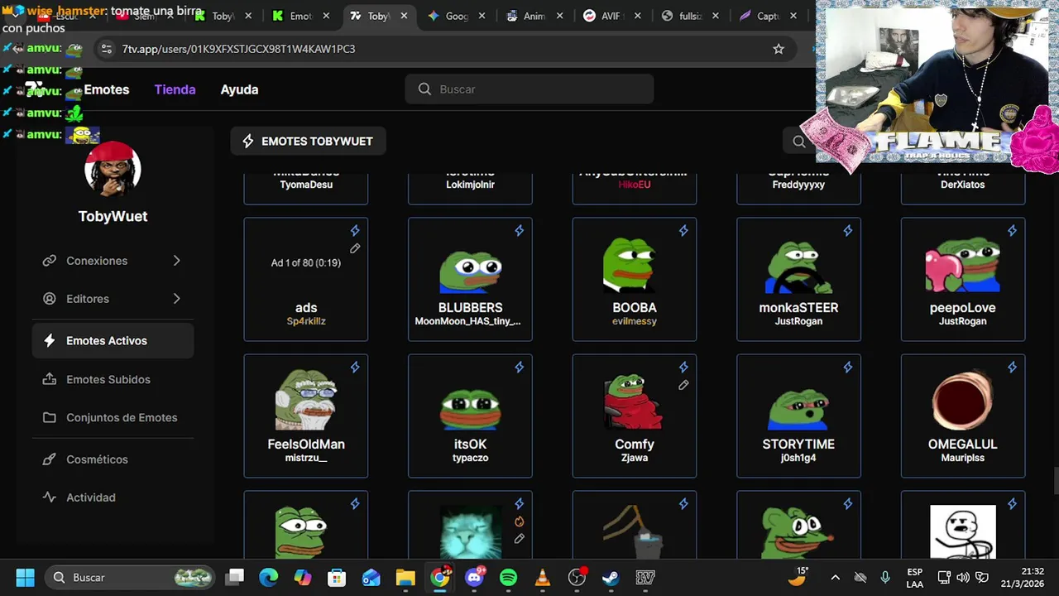This screenshot has height=596, width=1059.
Task: Click the pencil icon on the glowing cat emote card
Action: (x=520, y=539)
